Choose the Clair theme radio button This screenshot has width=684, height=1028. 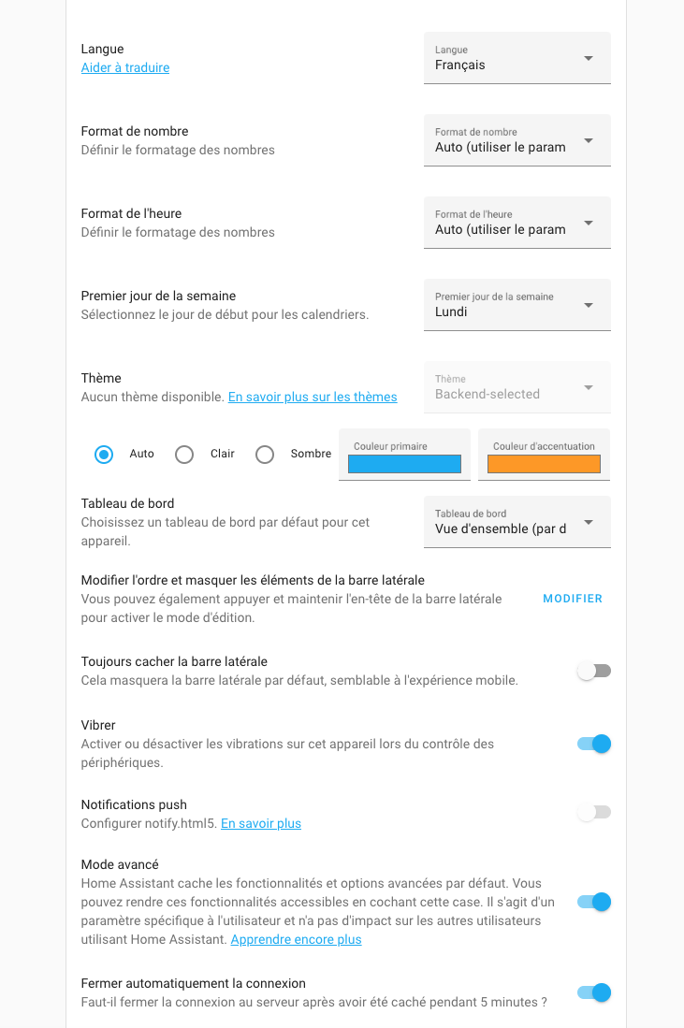pyautogui.click(x=184, y=455)
